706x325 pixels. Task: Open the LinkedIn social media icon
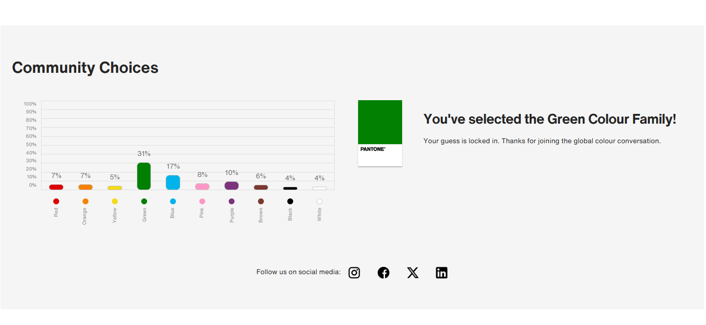(x=442, y=273)
